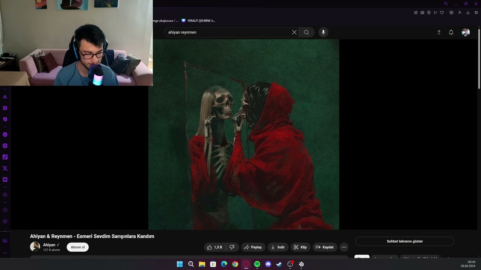Click Sohbet tekrarını göster button
Screen dimensions: 481x270
[405, 241]
